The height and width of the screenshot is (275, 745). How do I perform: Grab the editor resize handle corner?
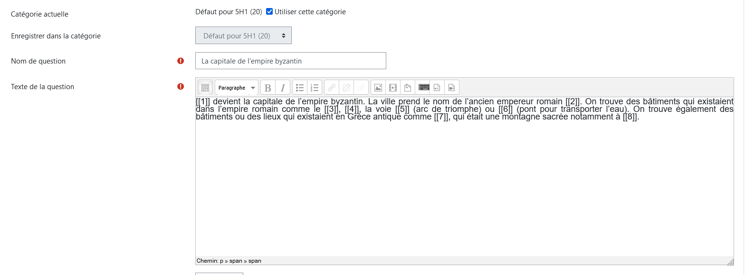730,262
